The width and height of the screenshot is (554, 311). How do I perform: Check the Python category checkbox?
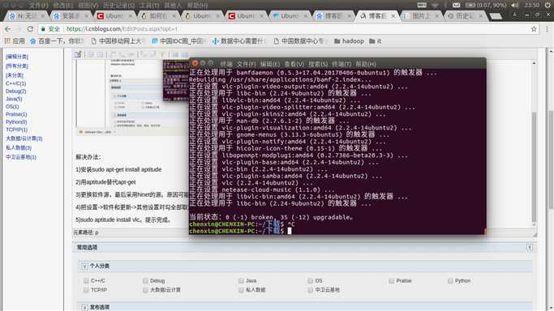click(450, 281)
